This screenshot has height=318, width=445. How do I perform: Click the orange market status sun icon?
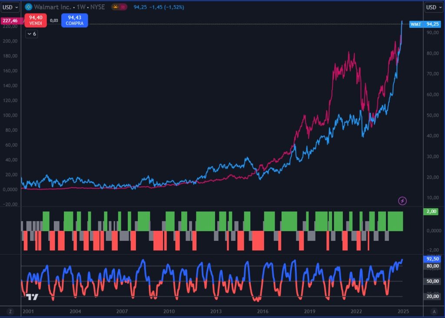115,7
